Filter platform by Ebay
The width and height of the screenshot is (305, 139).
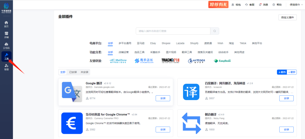pyautogui.click(x=153, y=43)
